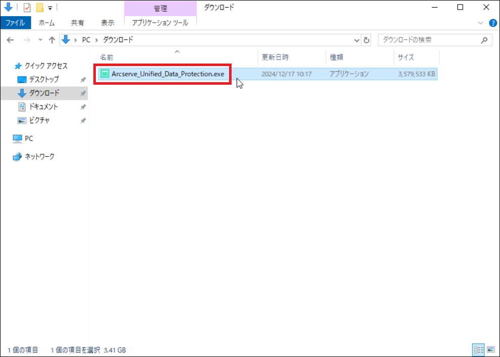Switch to details view in status bar
The image size is (500, 357).
coord(479,350)
